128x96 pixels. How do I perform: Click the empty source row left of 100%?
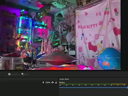coord(21,82)
